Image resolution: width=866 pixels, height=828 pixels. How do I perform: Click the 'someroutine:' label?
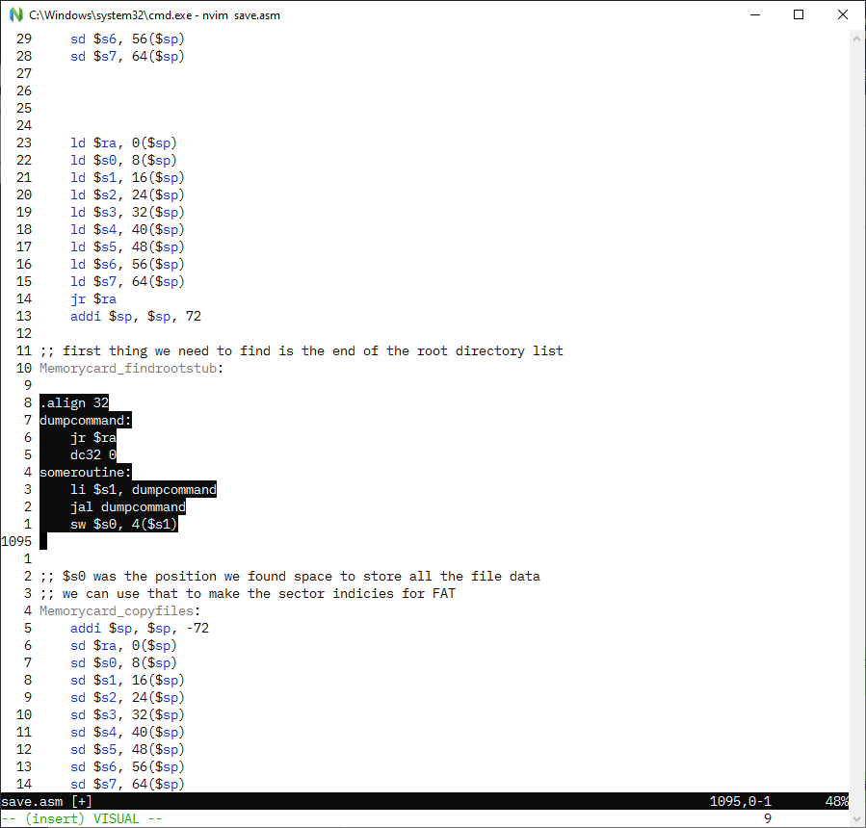pyautogui.click(x=85, y=473)
